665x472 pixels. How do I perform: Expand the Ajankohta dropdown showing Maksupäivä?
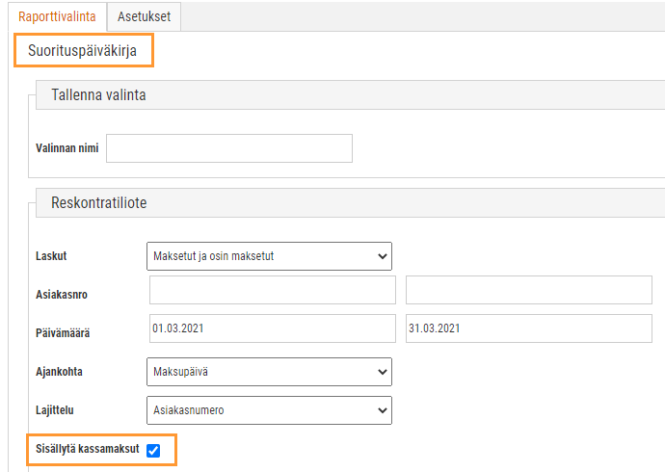point(269,372)
